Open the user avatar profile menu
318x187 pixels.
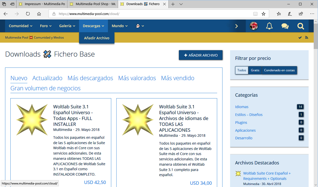tap(254, 26)
